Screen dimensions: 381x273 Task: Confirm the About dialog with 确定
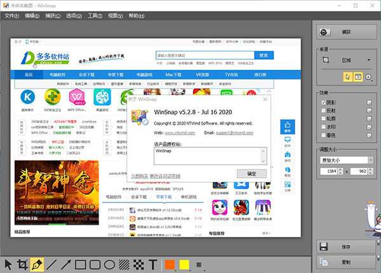tap(251, 174)
